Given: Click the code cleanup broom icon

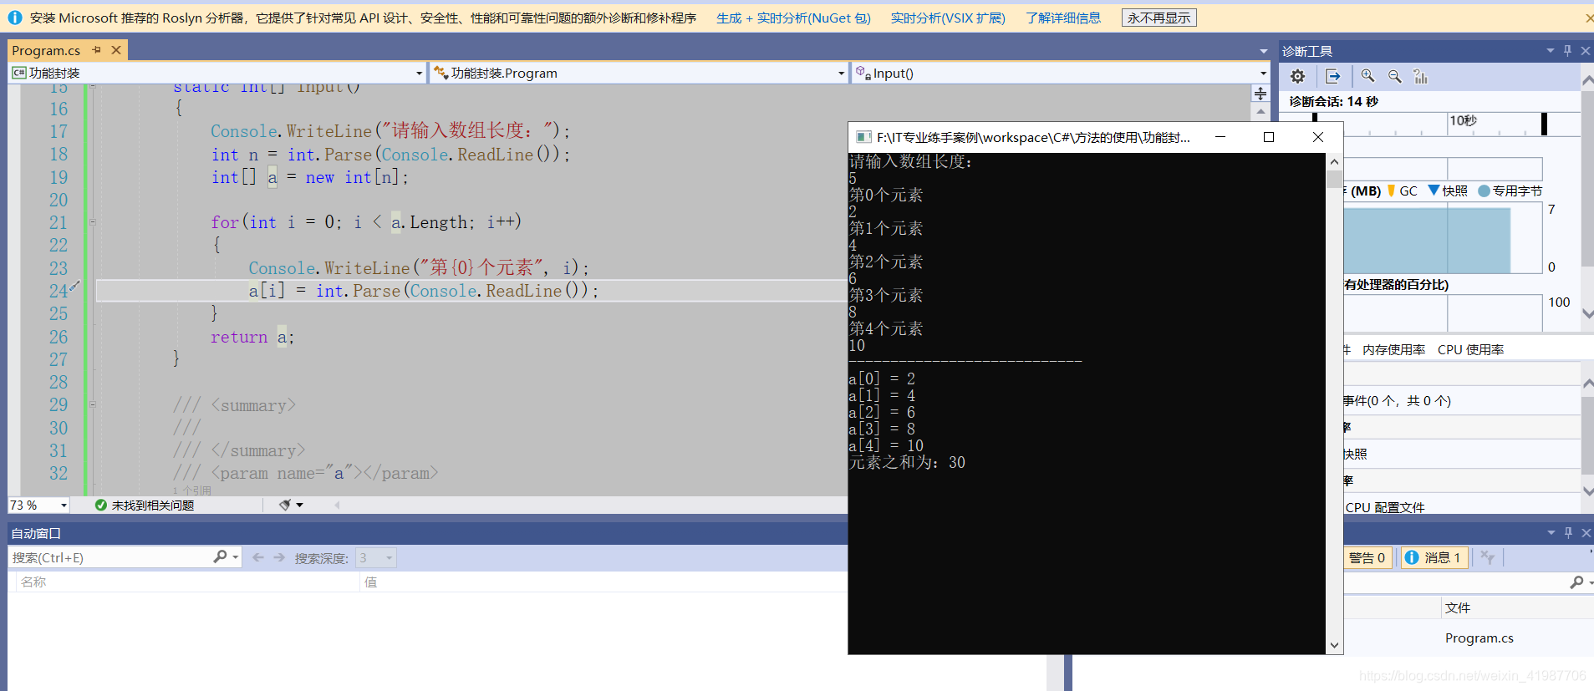Looking at the screenshot, I should [x=285, y=505].
